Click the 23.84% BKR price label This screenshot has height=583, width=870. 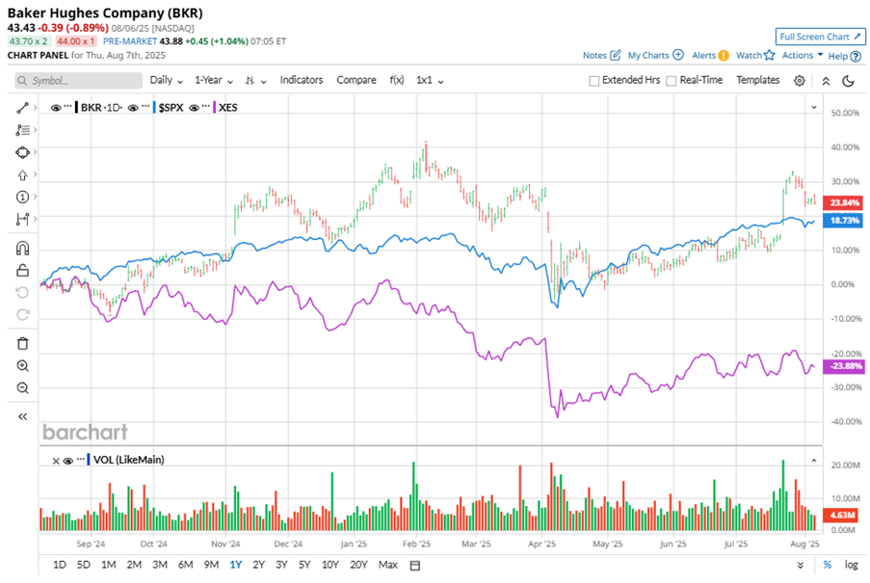(x=843, y=203)
